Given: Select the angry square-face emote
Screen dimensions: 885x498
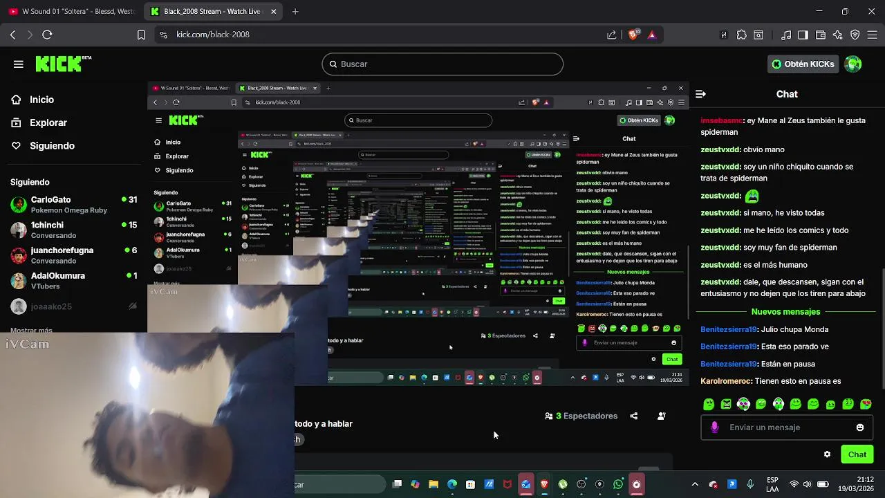Looking at the screenshot, I should tap(726, 404).
